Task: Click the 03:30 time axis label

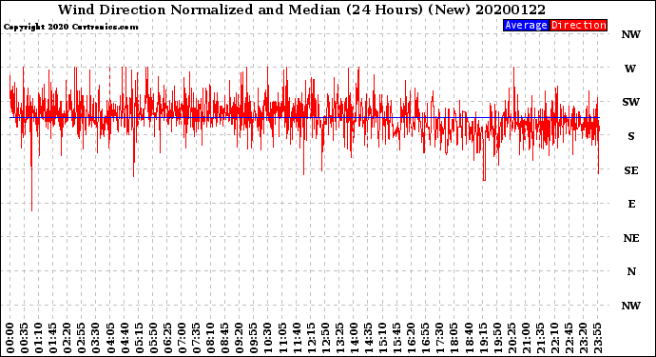Action: pos(96,338)
